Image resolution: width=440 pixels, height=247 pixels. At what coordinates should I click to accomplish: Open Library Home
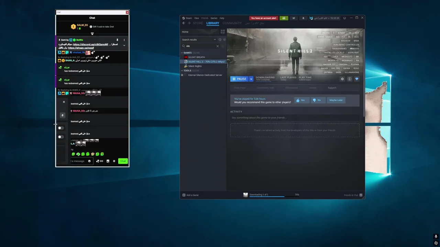pyautogui.click(x=199, y=32)
